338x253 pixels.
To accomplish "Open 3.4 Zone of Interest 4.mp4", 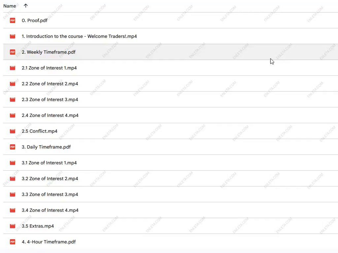I will pyautogui.click(x=50, y=210).
